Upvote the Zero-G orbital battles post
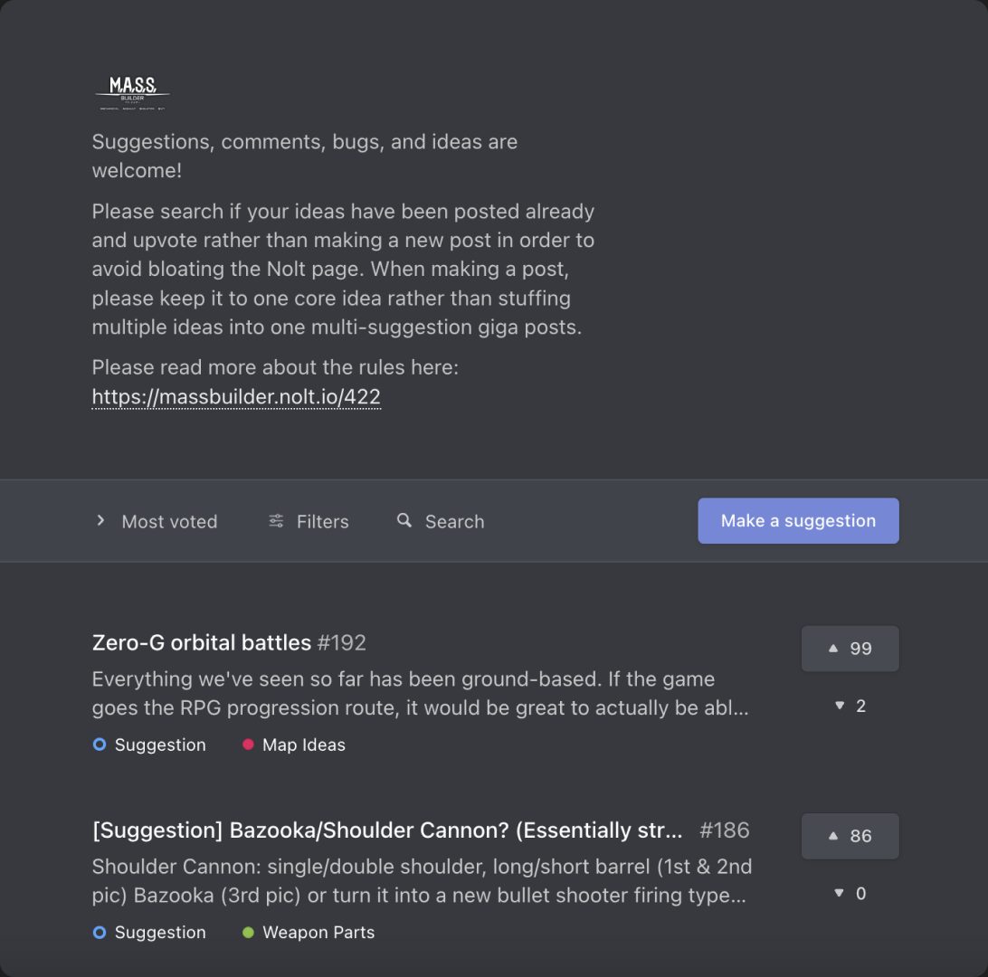Image resolution: width=988 pixels, height=977 pixels. [x=850, y=649]
